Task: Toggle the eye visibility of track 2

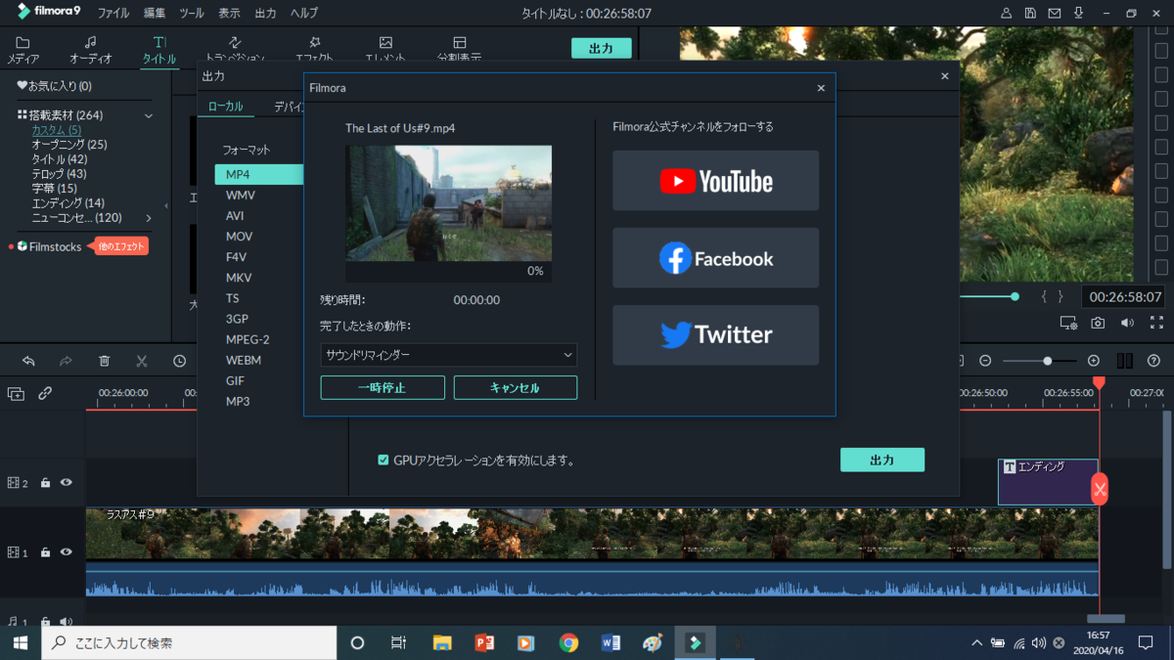Action: point(67,483)
